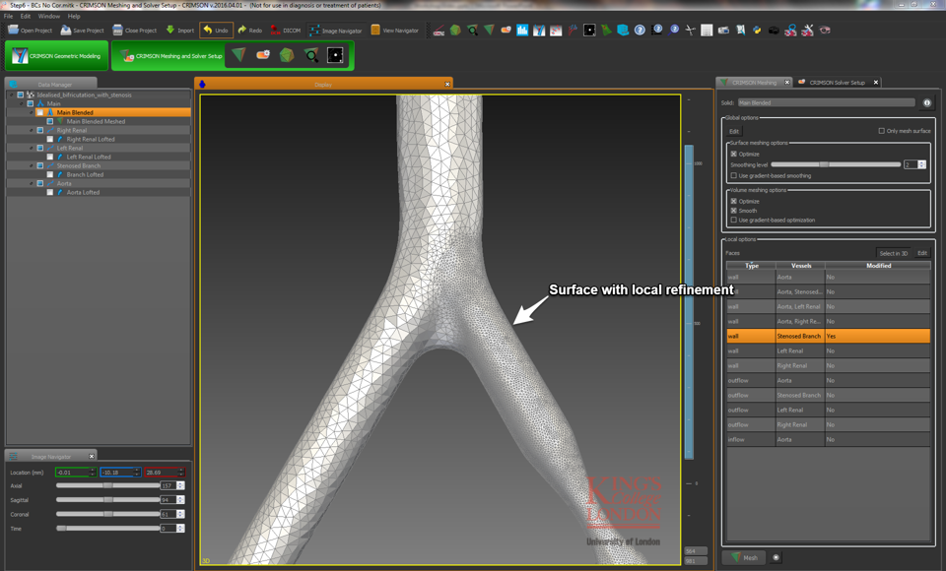Enable Only mesh surface checkbox
This screenshot has height=571, width=946.
pyautogui.click(x=881, y=131)
